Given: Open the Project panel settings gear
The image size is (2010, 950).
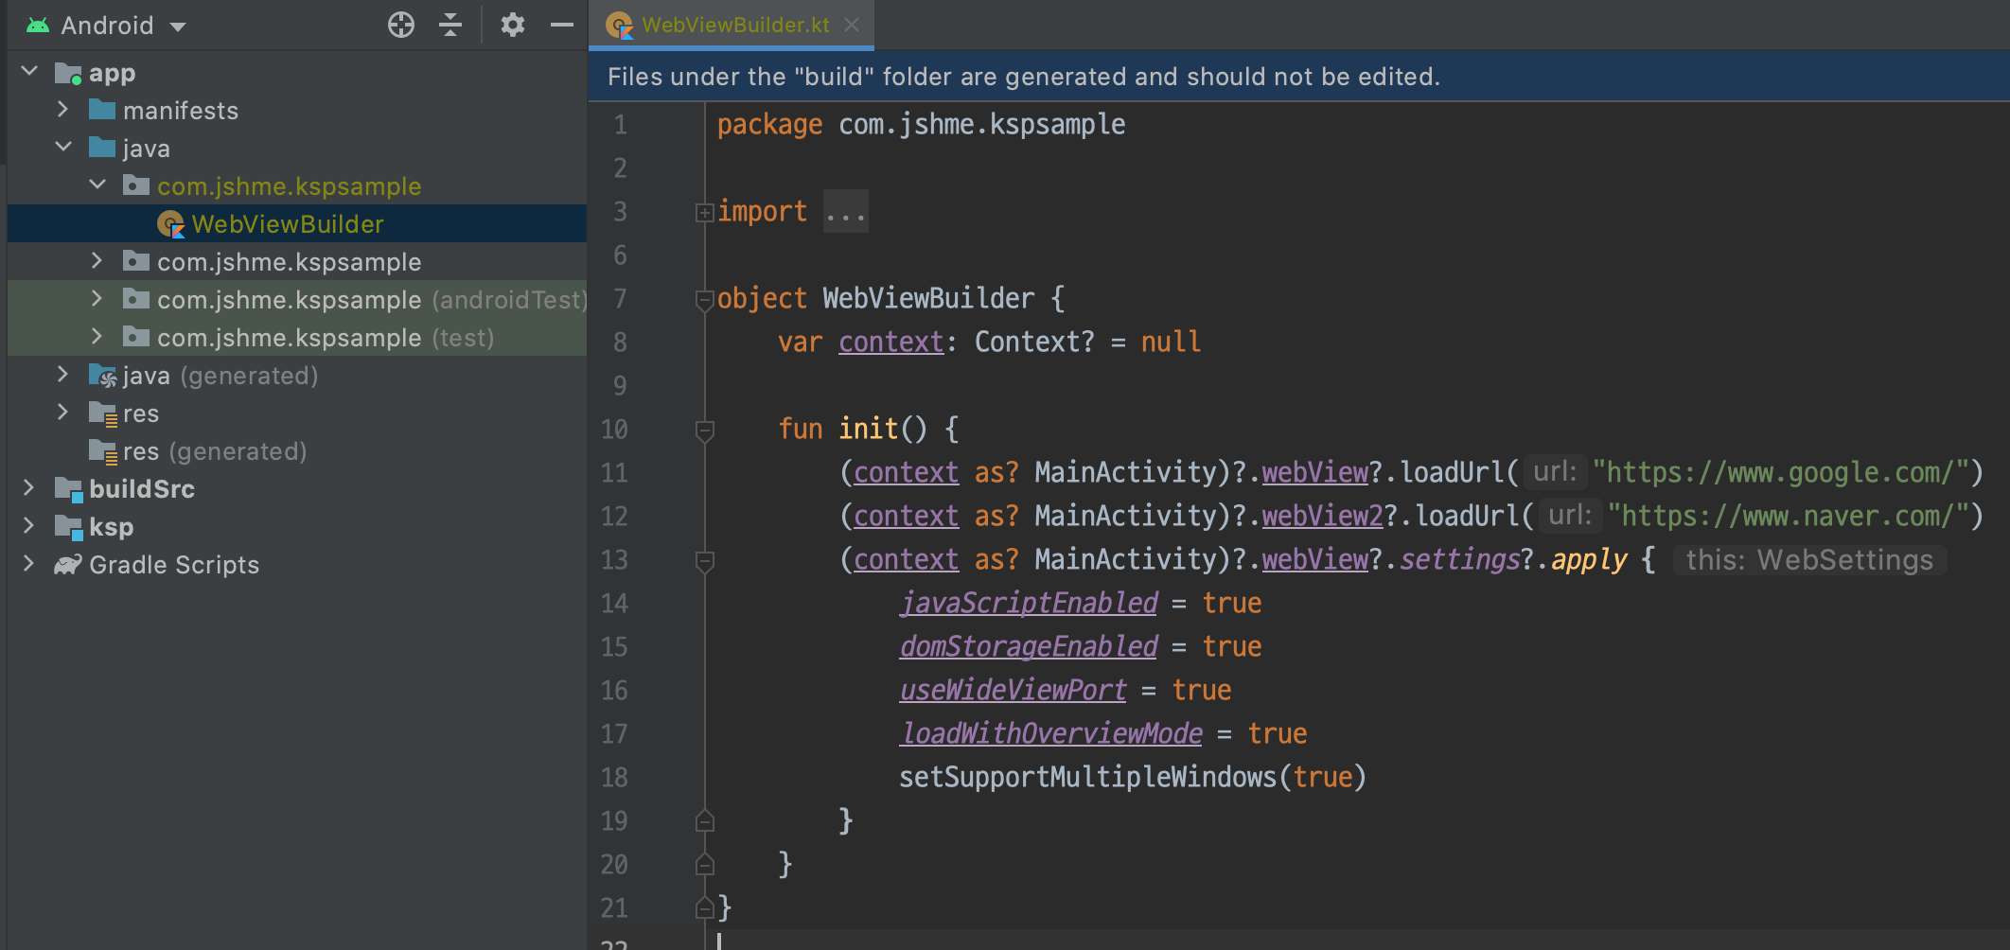Looking at the screenshot, I should (513, 25).
